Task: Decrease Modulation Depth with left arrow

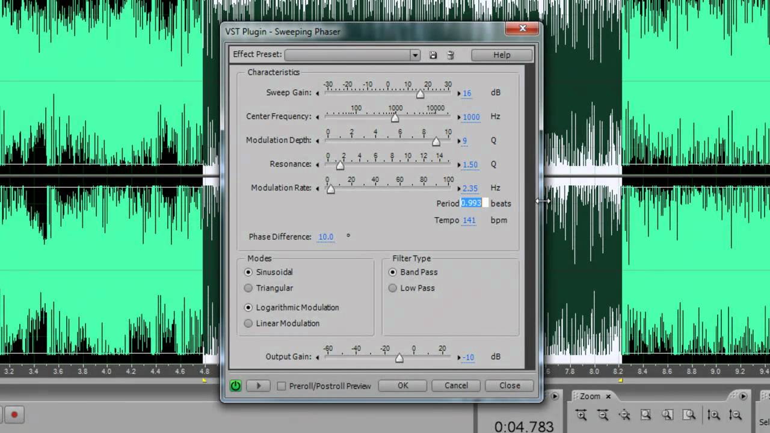Action: pos(318,141)
